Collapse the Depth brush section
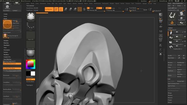The width and height of the screenshot is (187, 105). tap(5, 19)
